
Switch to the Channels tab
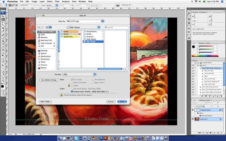coord(202,100)
